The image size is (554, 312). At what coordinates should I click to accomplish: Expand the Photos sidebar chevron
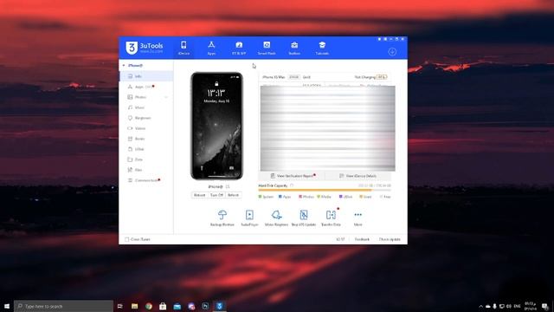(x=165, y=97)
